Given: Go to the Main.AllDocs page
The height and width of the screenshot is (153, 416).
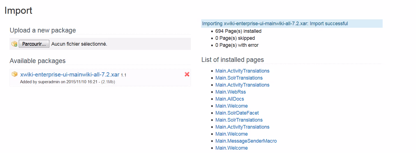Looking at the screenshot, I should (230, 99).
